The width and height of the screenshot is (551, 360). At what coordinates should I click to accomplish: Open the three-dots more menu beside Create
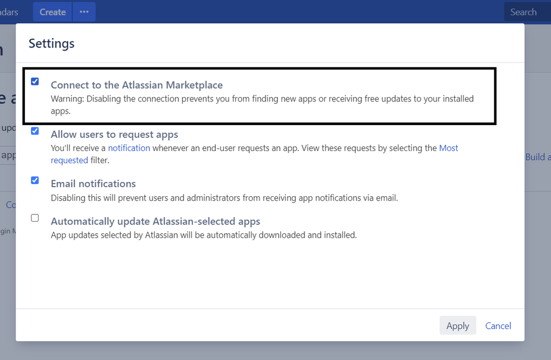click(84, 12)
